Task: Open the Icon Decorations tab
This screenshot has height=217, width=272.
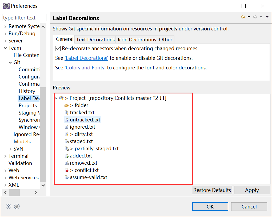Action: tap(137, 40)
